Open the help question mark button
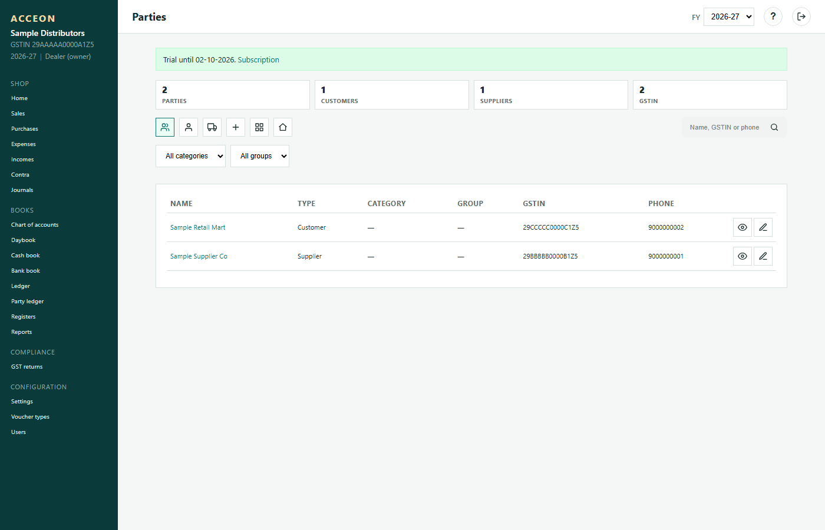 [x=773, y=16]
